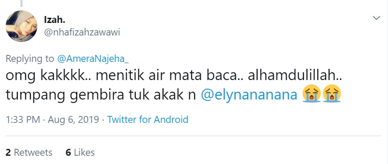Open the tweet options chevron menu

[x=376, y=18]
